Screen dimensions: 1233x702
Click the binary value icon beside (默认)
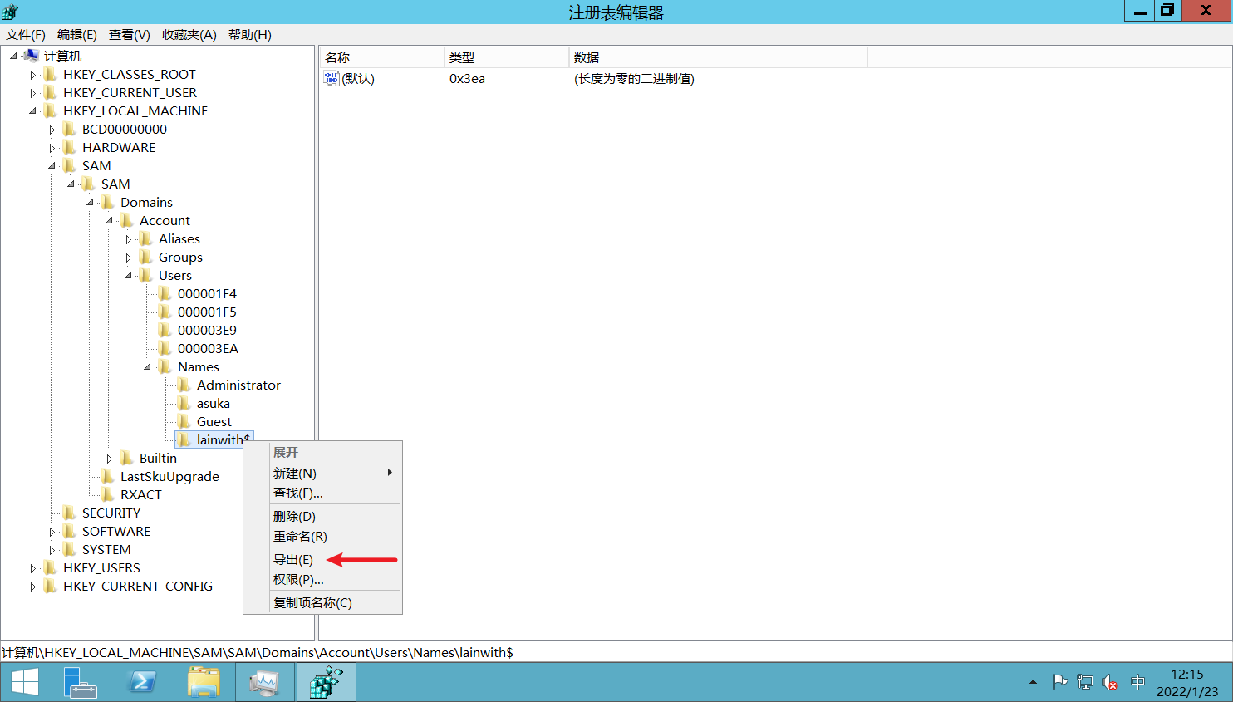[332, 78]
